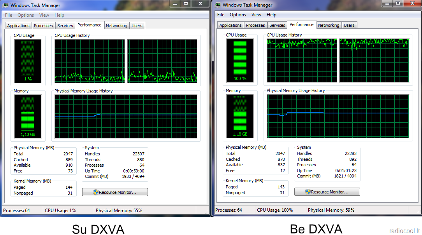Click Task Manager title icon in right window

tap(218, 5)
